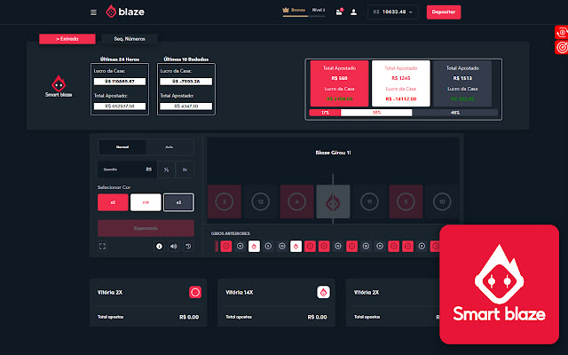Click the R$ 4347.30 total wagered value
Screen dimensions: 568x355
[186, 106]
